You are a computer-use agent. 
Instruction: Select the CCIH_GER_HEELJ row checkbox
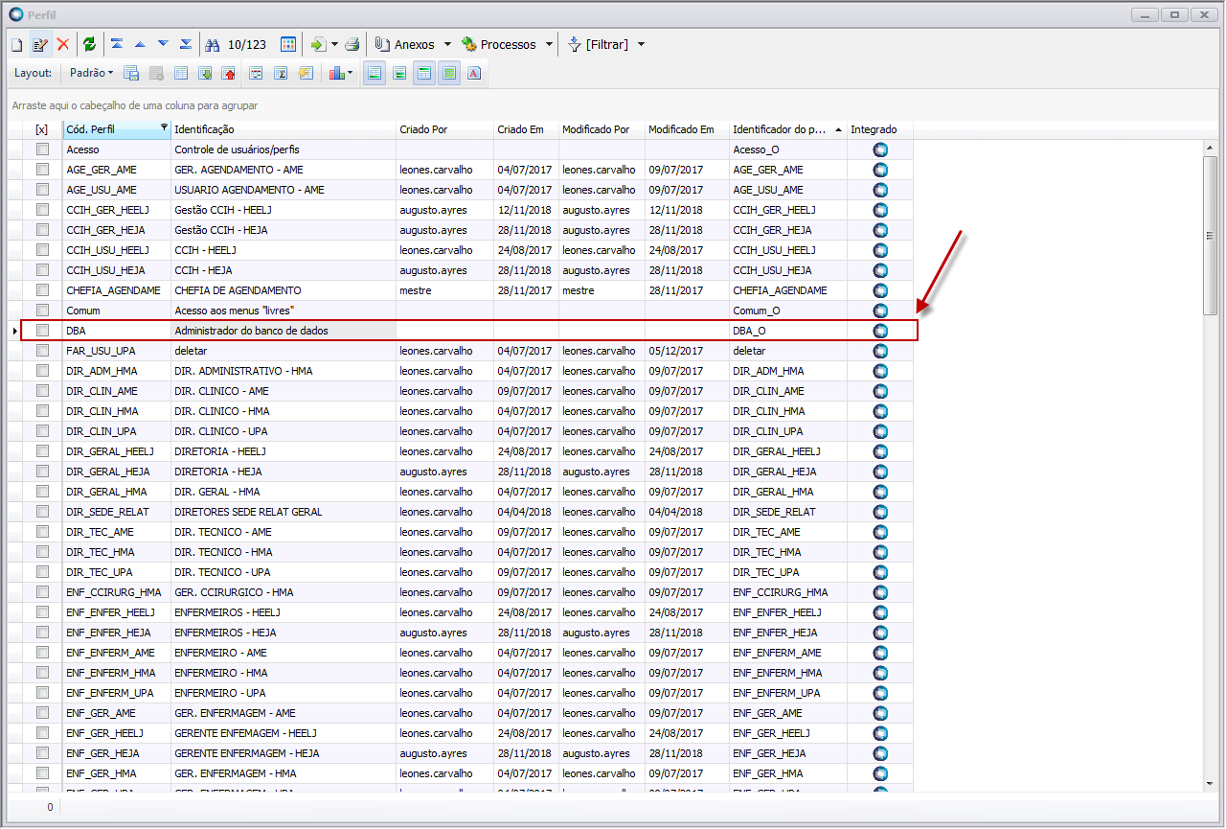42,210
